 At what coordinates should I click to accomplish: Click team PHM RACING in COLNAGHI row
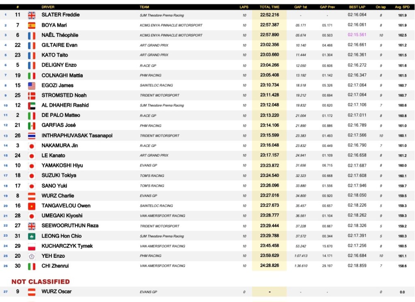[150, 75]
